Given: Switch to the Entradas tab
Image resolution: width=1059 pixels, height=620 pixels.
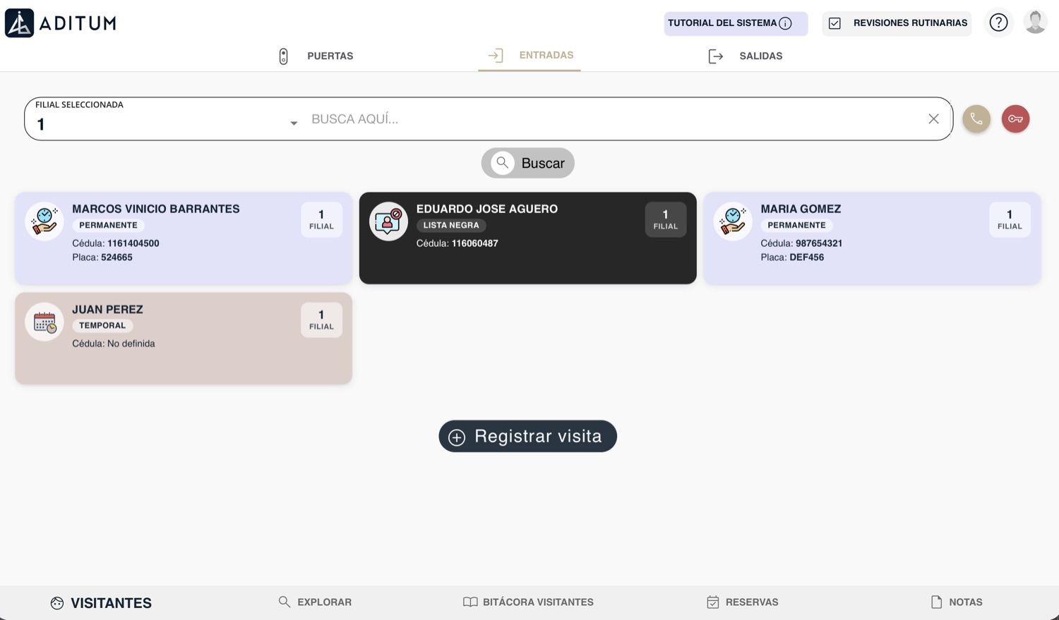Looking at the screenshot, I should coord(529,55).
